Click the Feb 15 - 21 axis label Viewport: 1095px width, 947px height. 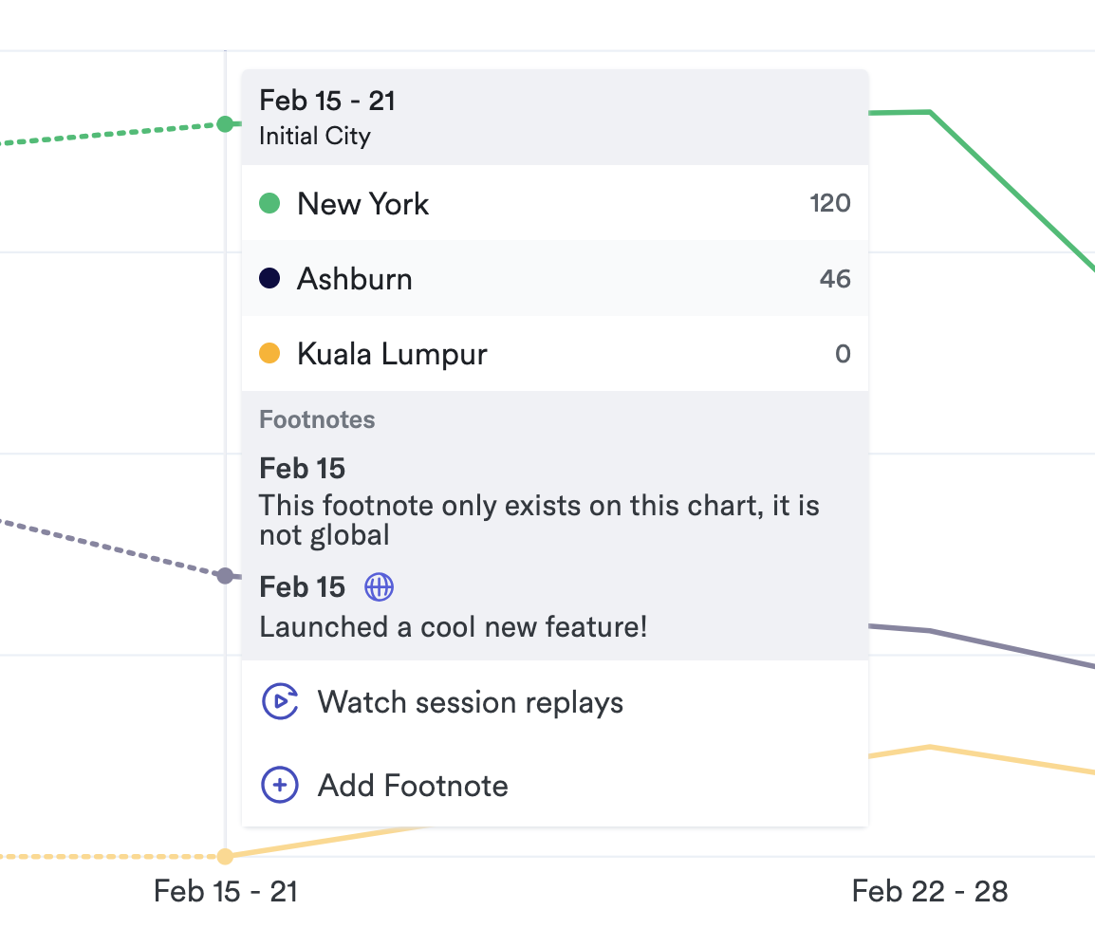click(x=226, y=892)
